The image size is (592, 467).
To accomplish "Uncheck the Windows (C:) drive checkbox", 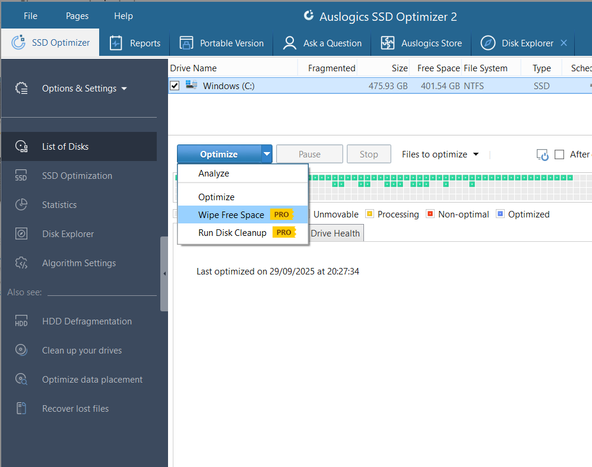I will pos(175,86).
